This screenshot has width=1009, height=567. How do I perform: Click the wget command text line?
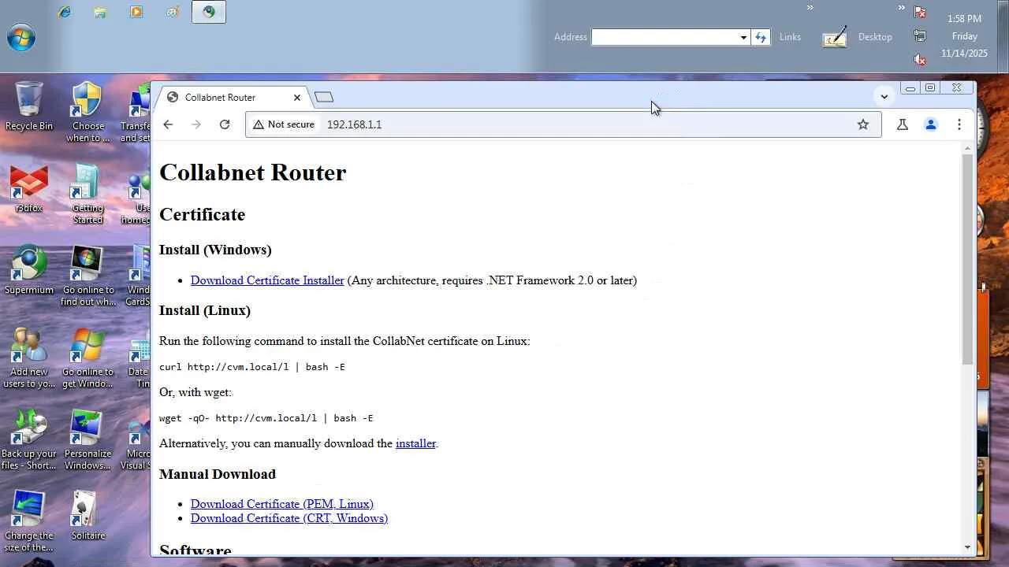pyautogui.click(x=266, y=418)
